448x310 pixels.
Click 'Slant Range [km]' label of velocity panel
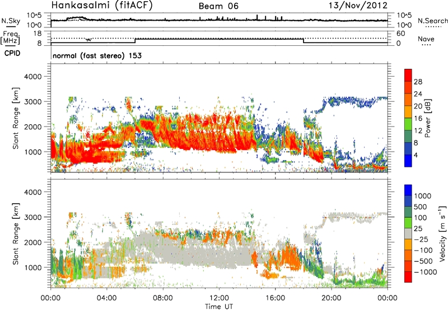16,234
